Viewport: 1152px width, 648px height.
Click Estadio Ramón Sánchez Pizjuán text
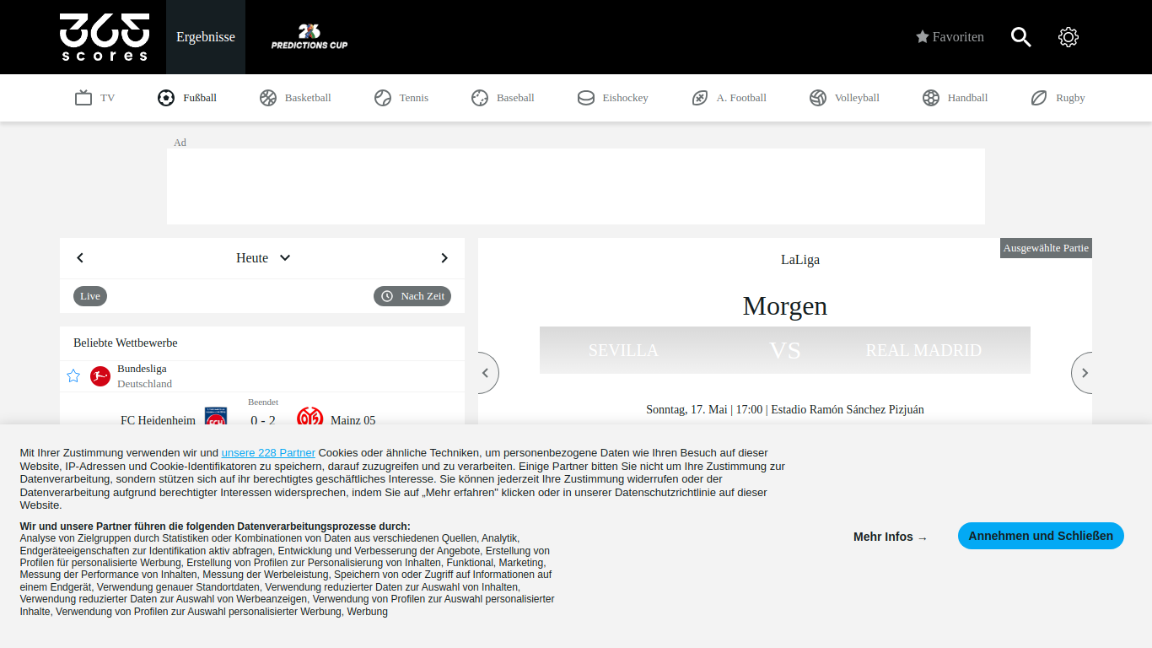coord(848,409)
